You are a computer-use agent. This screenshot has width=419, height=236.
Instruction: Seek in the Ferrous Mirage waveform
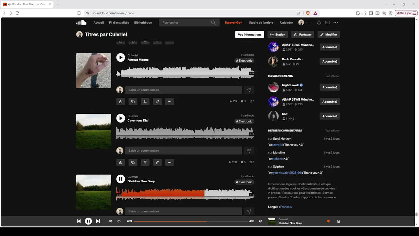click(x=185, y=72)
